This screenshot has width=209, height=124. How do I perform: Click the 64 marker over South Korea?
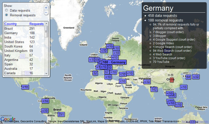pyautogui.click(x=188, y=77)
